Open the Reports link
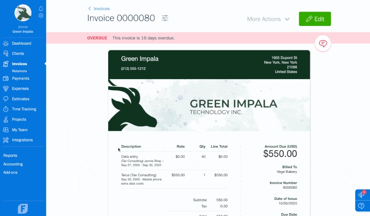This screenshot has width=370, height=216. point(10,155)
